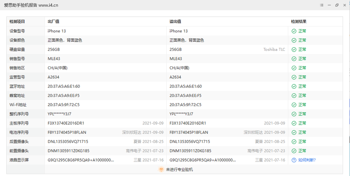Select factory value iPhone 13
The height and width of the screenshot is (176, 350).
pyautogui.click(x=57, y=31)
